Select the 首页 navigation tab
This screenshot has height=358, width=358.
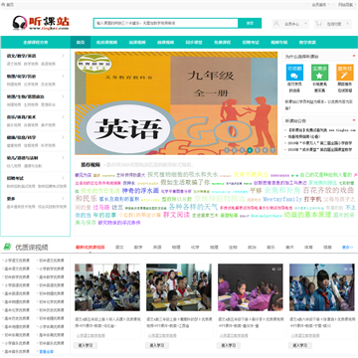(81, 43)
